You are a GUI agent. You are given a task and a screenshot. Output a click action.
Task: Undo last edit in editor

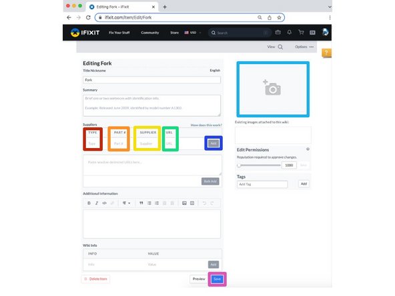coord(204,203)
